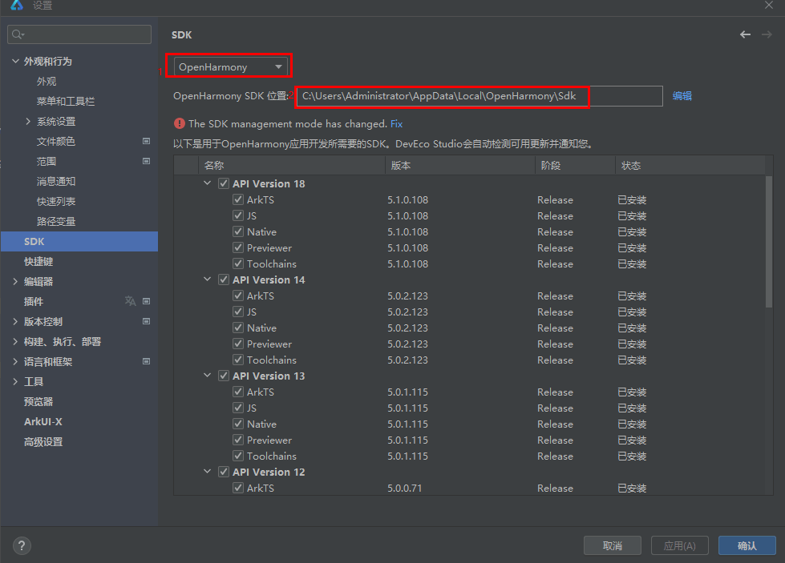Toggle the API Version 13 checkbox

224,376
